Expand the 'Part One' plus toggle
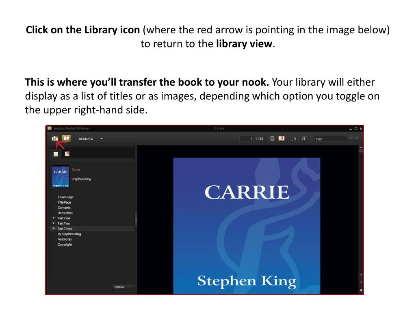 54,218
